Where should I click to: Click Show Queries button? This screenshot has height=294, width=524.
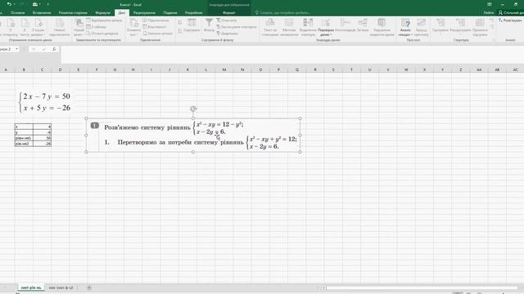pyautogui.click(x=104, y=20)
